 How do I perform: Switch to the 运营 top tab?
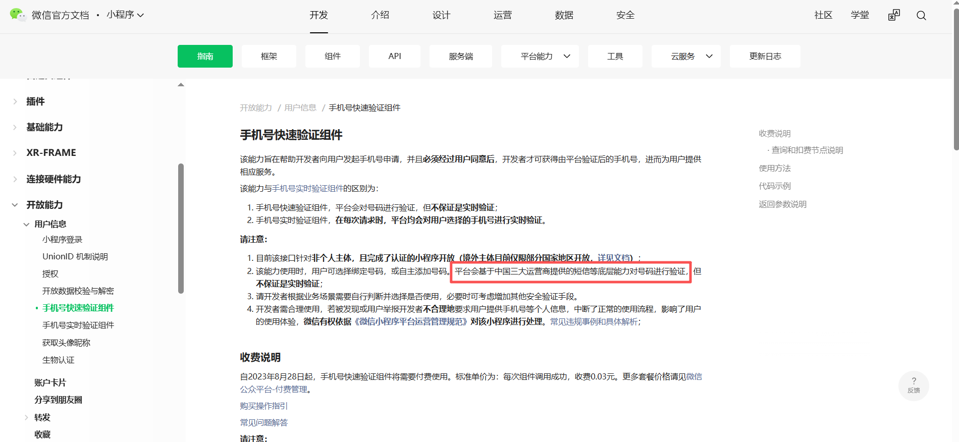503,15
